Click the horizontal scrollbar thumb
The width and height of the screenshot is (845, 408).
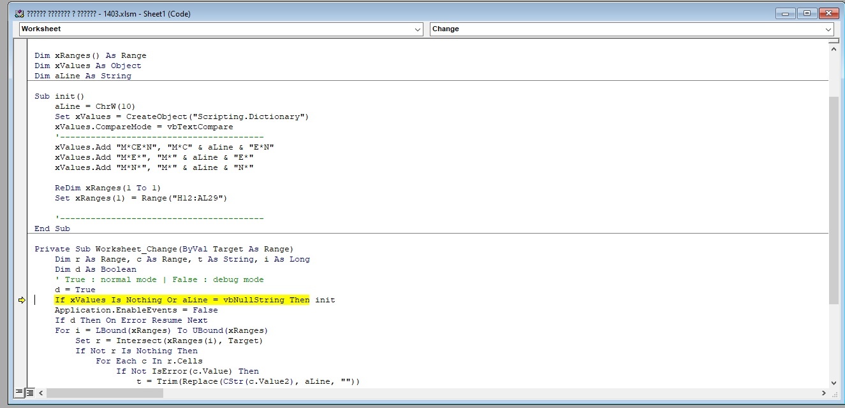pyautogui.click(x=105, y=393)
